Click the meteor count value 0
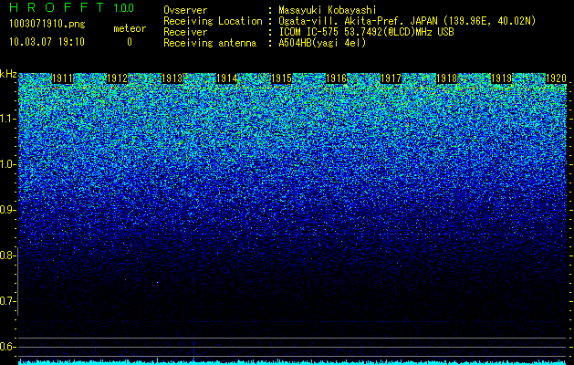 pyautogui.click(x=130, y=42)
